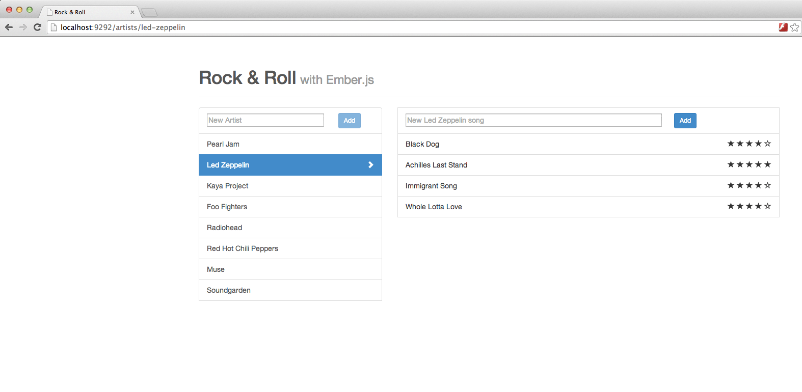
Task: Select the Rock & Roll tab
Action: tap(89, 12)
